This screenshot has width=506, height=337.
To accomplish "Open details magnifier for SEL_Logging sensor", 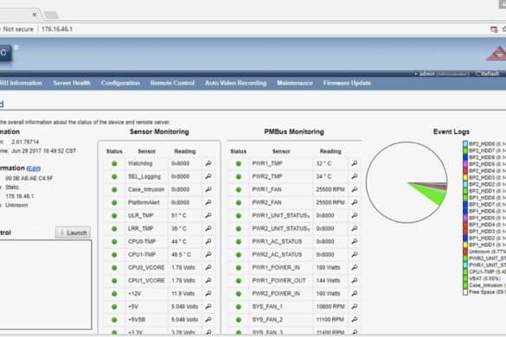I will coord(208,176).
